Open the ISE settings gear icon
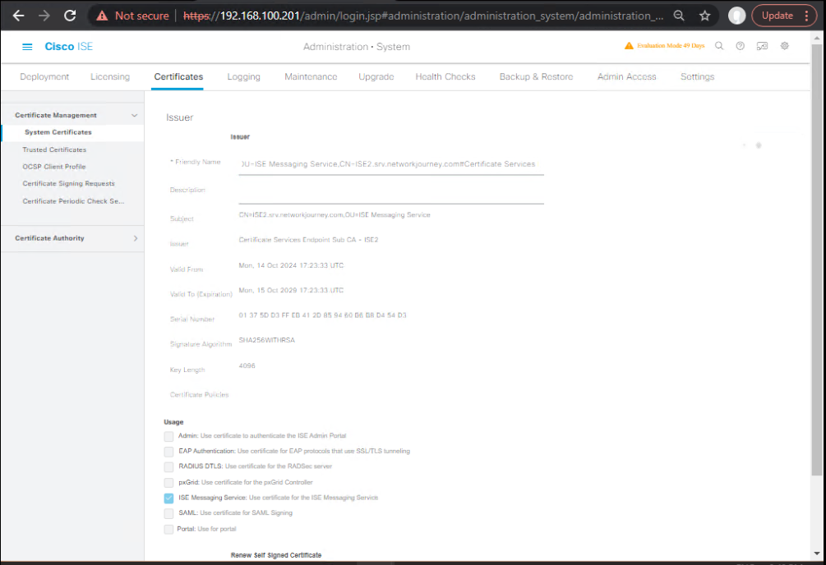The image size is (826, 565). (x=784, y=46)
